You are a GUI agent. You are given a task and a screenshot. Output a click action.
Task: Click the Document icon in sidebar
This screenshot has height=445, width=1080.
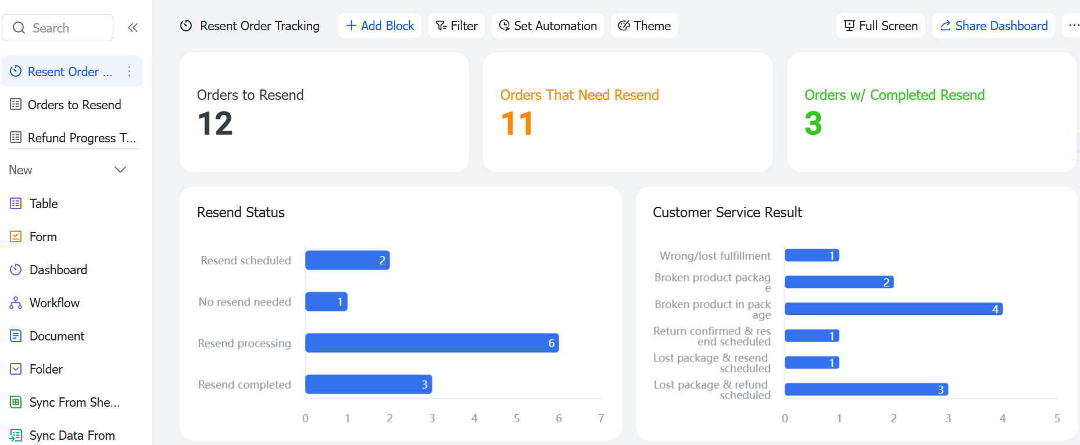tap(16, 336)
